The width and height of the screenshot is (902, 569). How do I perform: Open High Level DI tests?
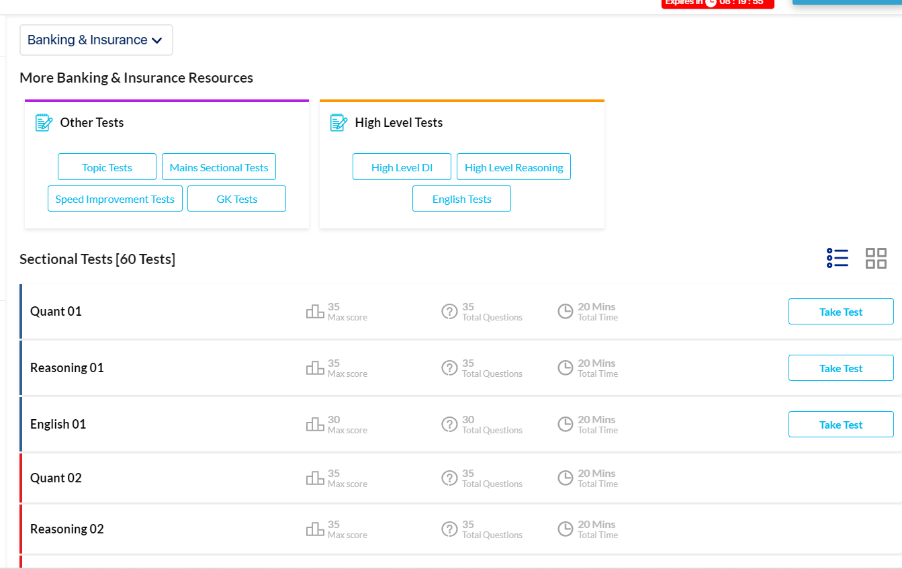click(x=402, y=167)
